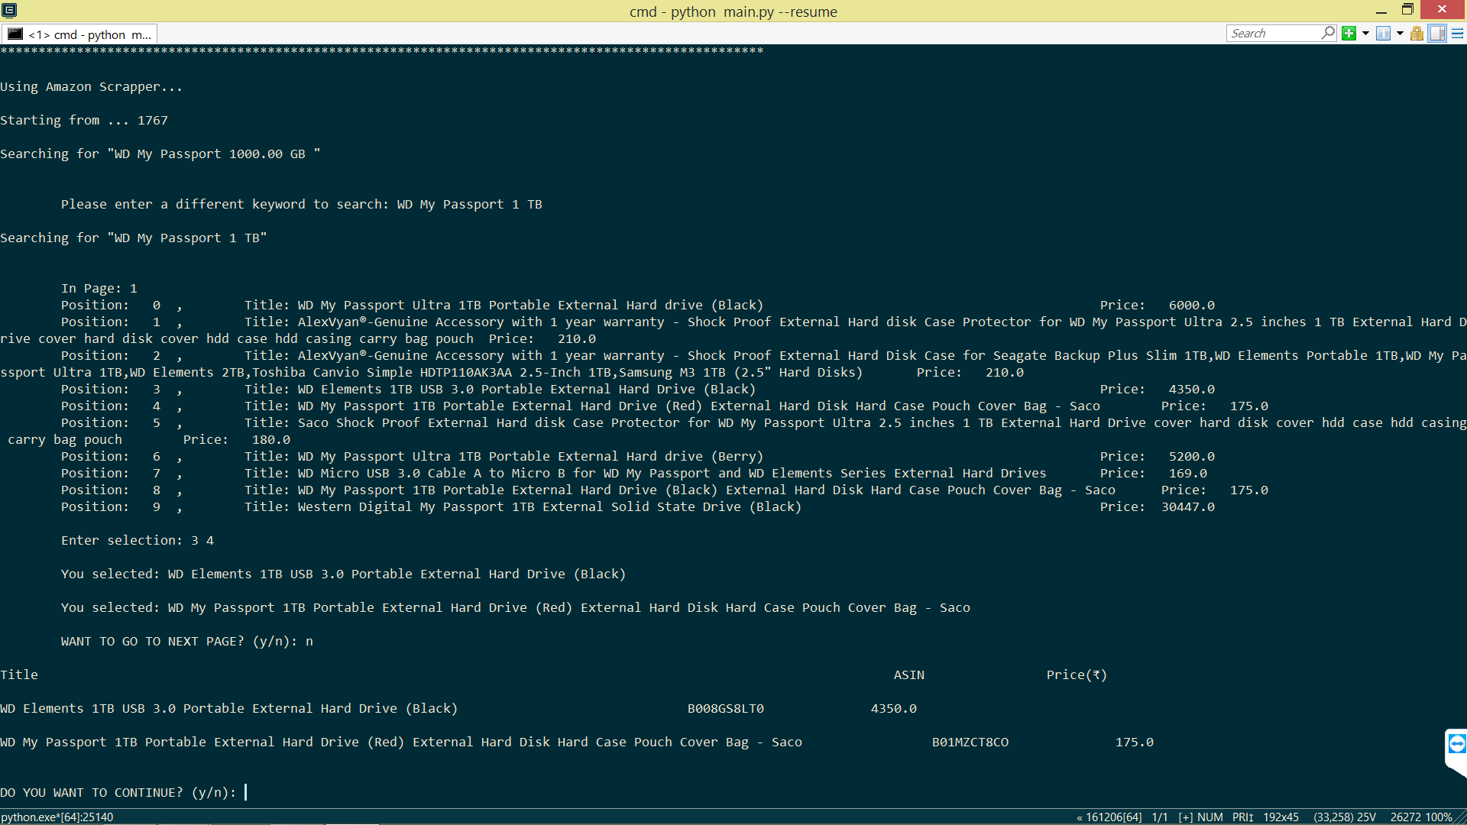The image size is (1467, 825).
Task: Click at the 'DO YOU WANT TO CONTINUE? (y/n):' prompt
Action: 118,792
